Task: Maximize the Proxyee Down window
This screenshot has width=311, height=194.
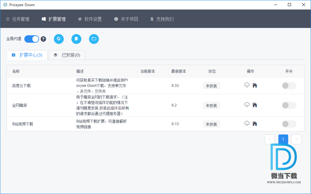Action: coord(289,5)
